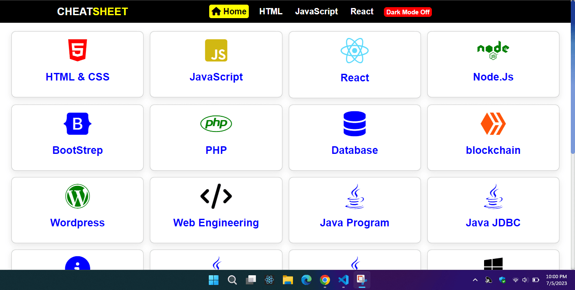
Task: Click the orange blockchain icon
Action: click(x=493, y=124)
